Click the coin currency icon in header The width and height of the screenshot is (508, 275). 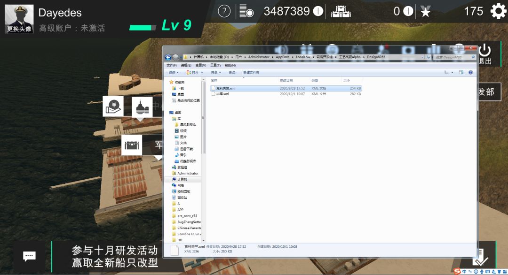[246, 11]
